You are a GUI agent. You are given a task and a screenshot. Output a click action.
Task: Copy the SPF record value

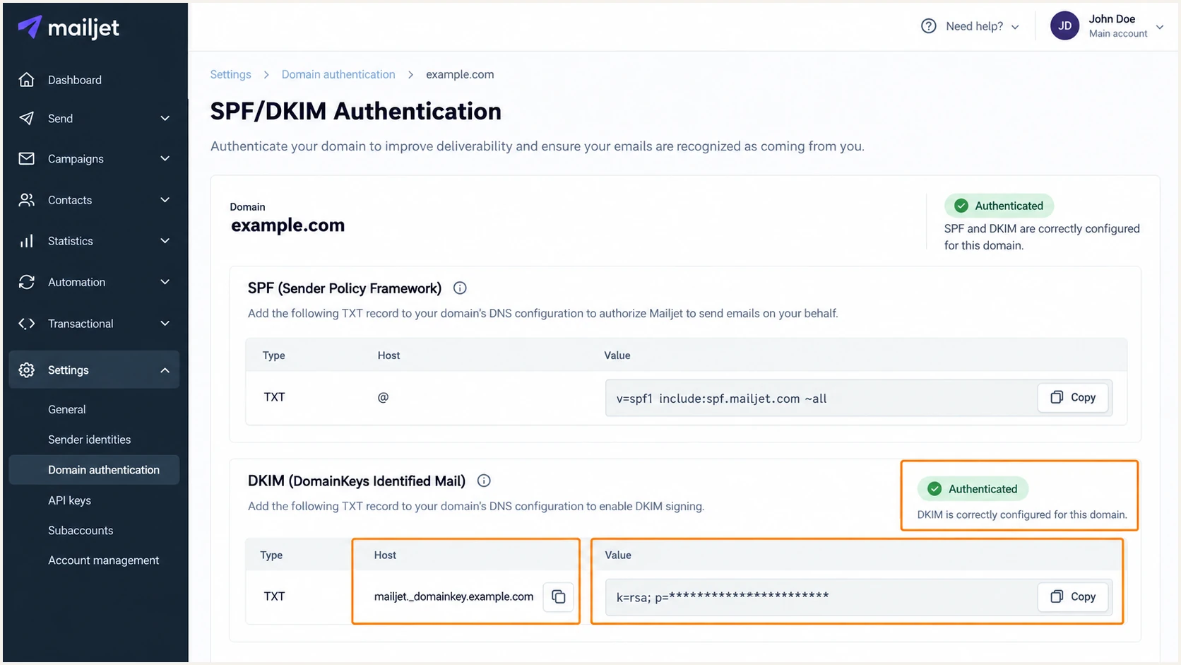coord(1074,397)
